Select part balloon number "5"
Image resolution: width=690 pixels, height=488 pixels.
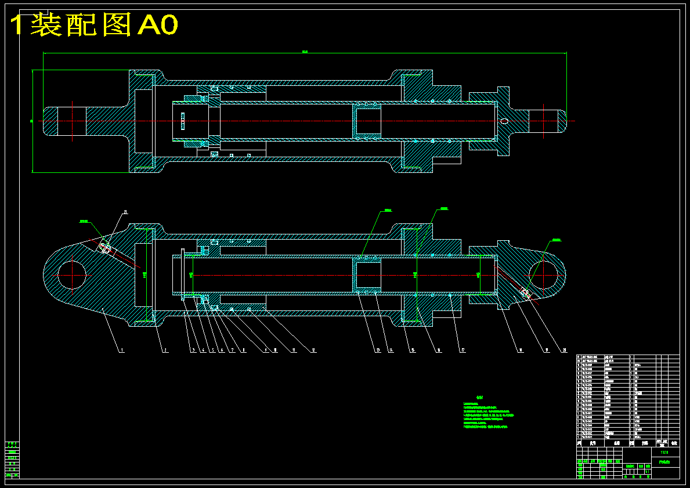point(213,350)
